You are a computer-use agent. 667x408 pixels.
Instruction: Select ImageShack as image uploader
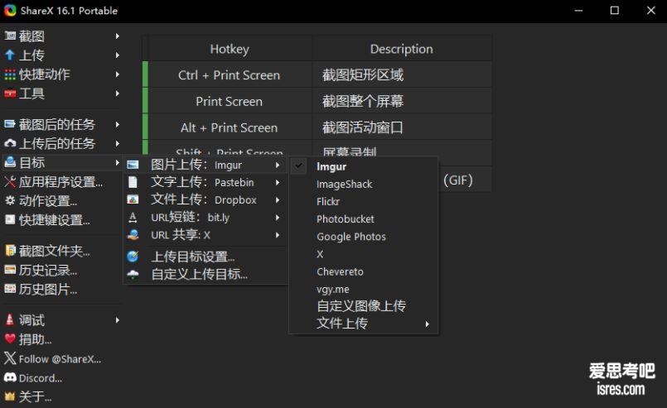coord(344,184)
